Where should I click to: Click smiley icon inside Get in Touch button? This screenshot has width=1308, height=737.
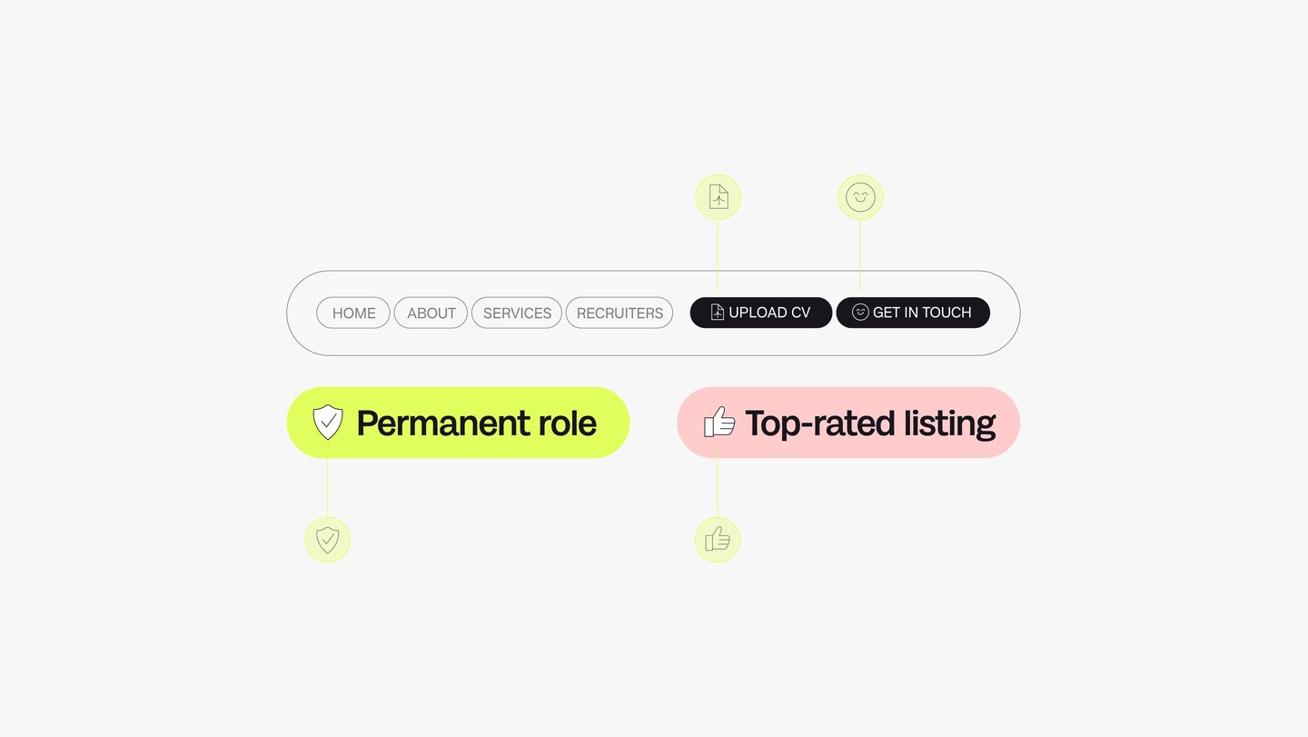860,313
